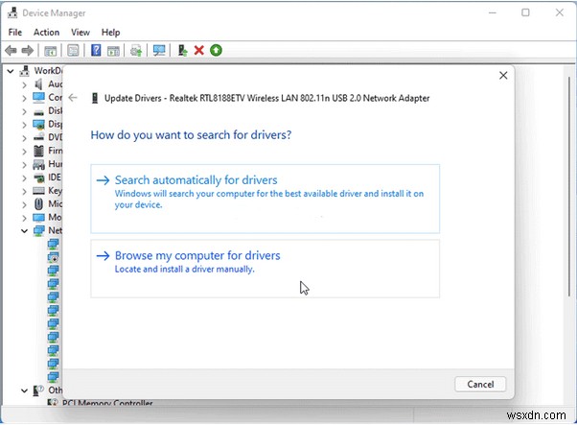577x425 pixels.
Task: Click the device icon with green arrow beside red X
Action: point(182,50)
